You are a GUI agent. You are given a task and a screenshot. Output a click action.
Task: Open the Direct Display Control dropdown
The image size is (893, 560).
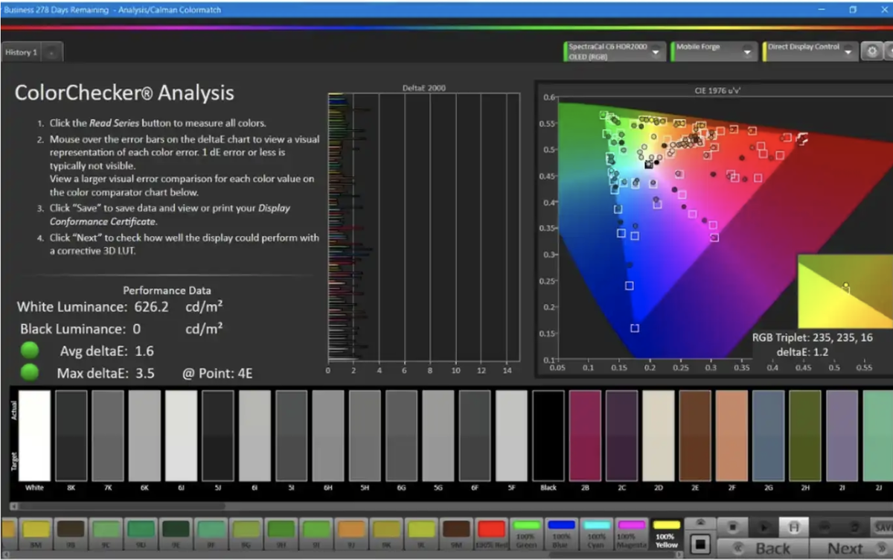point(810,51)
